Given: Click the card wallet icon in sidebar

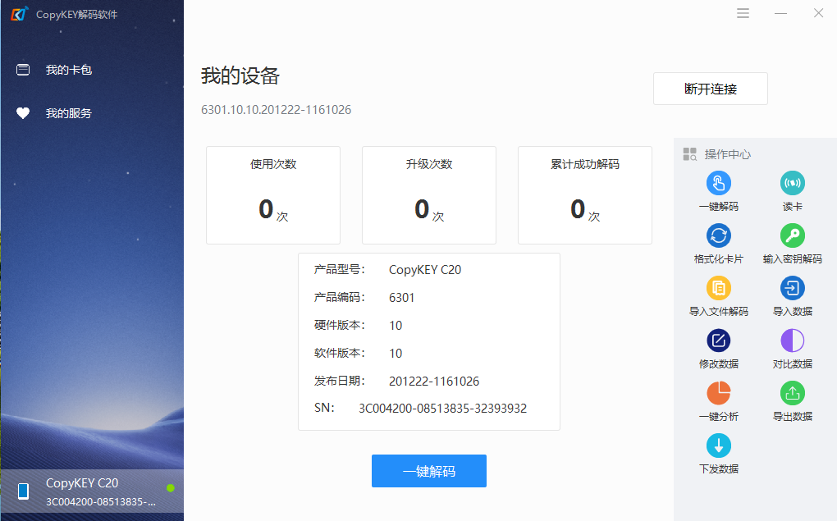Looking at the screenshot, I should click(23, 70).
